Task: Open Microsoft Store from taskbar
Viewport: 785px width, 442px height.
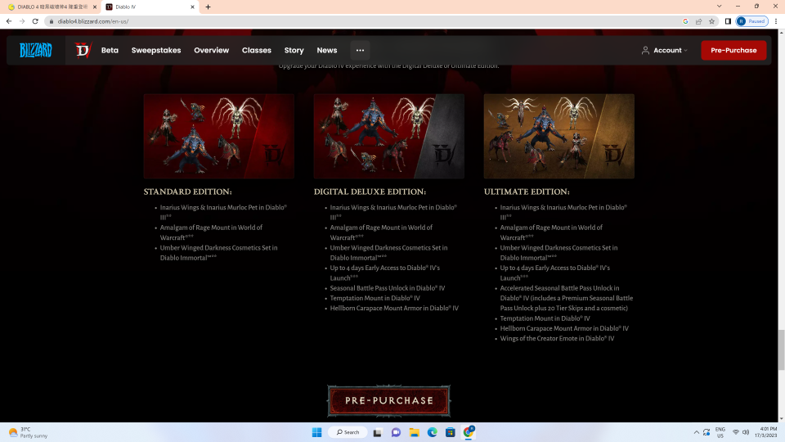Action: [x=450, y=432]
